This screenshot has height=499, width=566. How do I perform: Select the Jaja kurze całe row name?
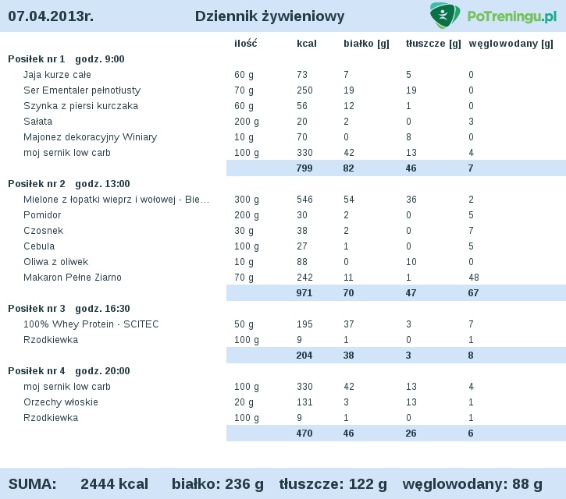[x=57, y=75]
